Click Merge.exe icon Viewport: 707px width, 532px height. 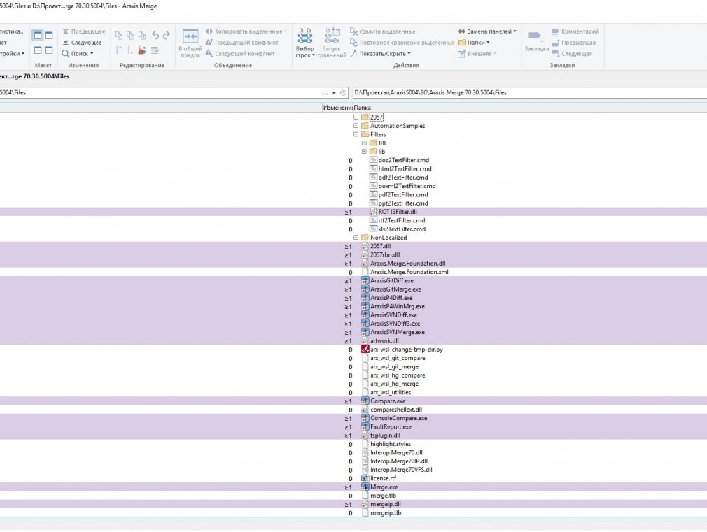click(x=365, y=487)
